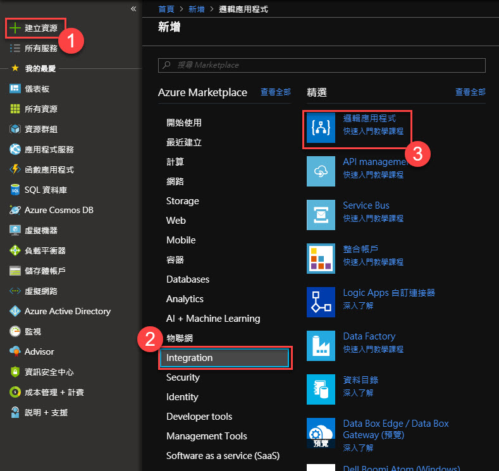Select Identity marketplace category
The image size is (499, 471).
pos(182,397)
